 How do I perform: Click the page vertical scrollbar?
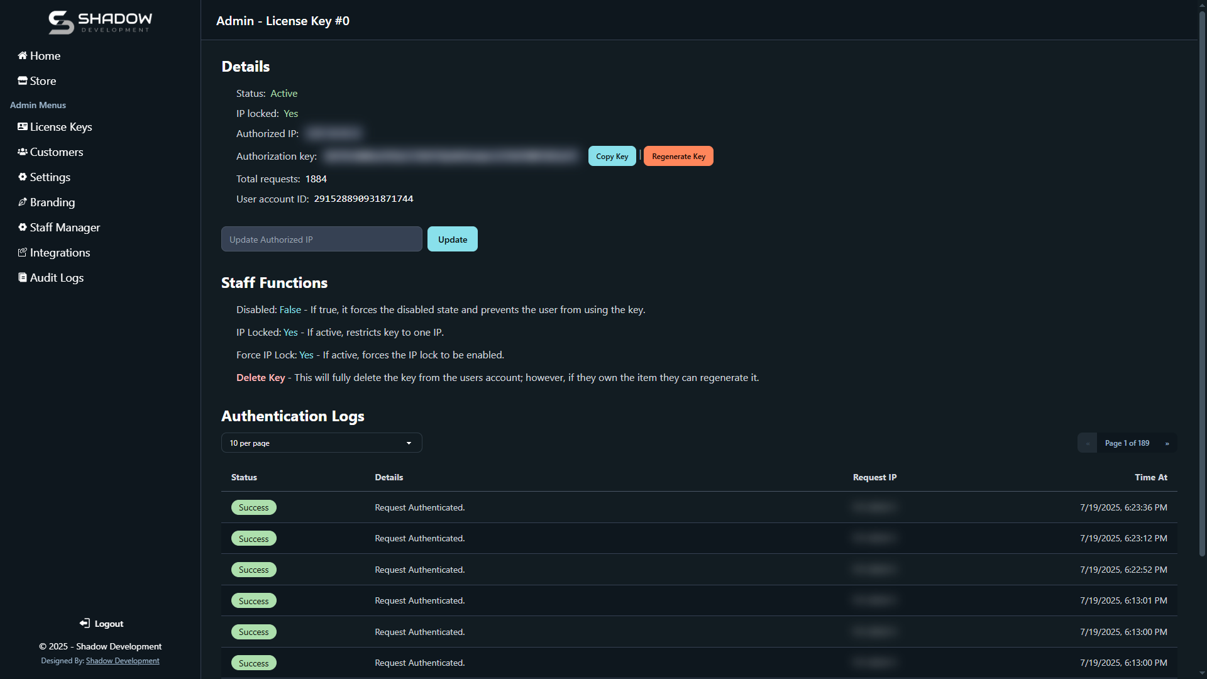(1201, 283)
